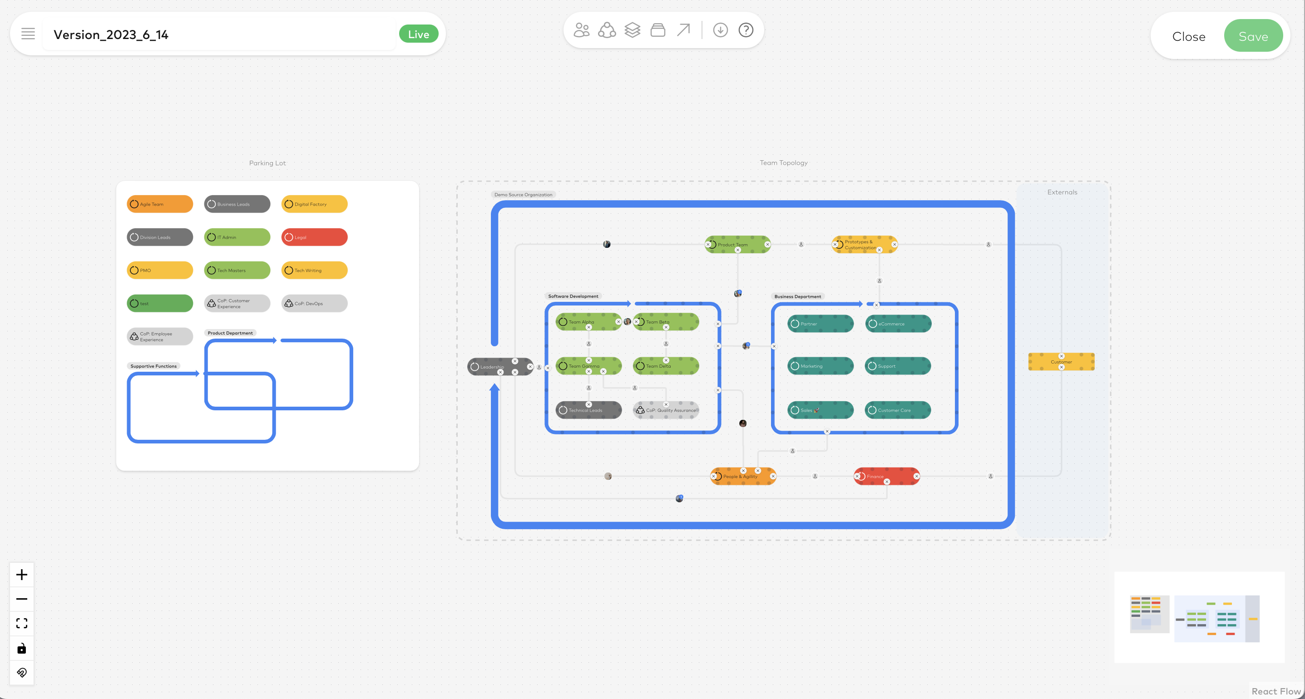Image resolution: width=1305 pixels, height=699 pixels.
Task: Click the Save button
Action: point(1253,36)
